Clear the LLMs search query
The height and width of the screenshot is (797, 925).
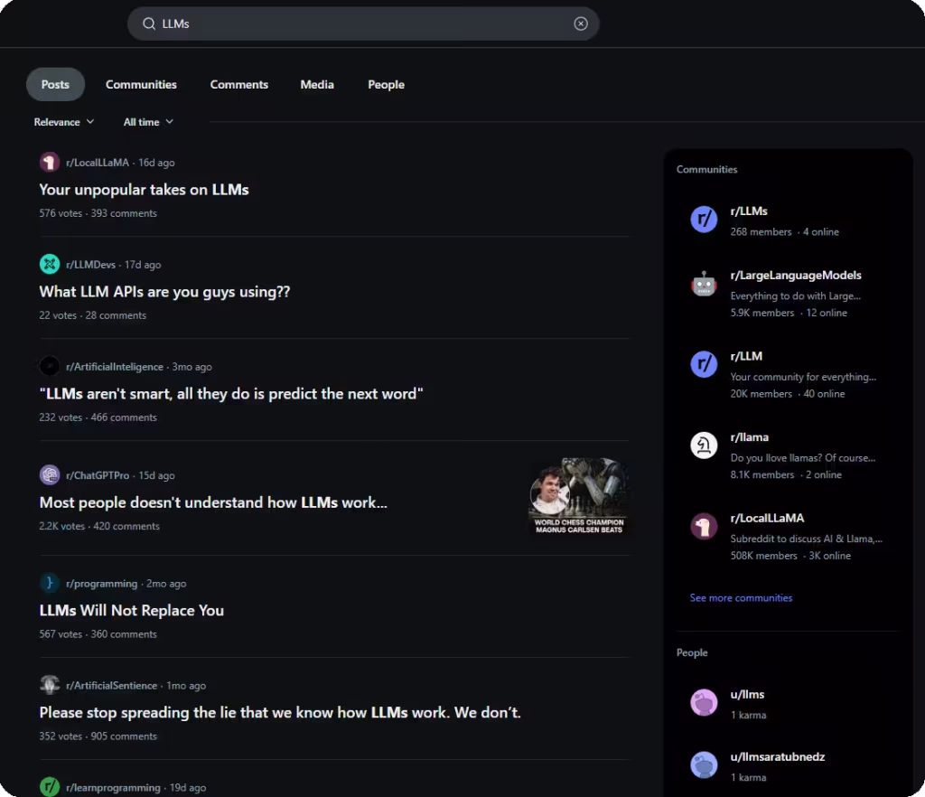[581, 23]
